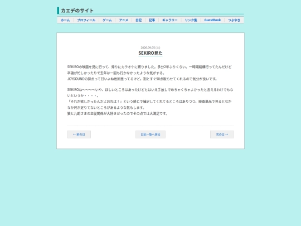Screen dimensions: 301x226
Task: Open the リンク集 page
Action: coord(191,20)
